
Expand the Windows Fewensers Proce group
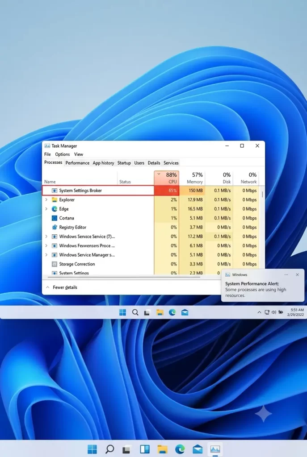46,246
